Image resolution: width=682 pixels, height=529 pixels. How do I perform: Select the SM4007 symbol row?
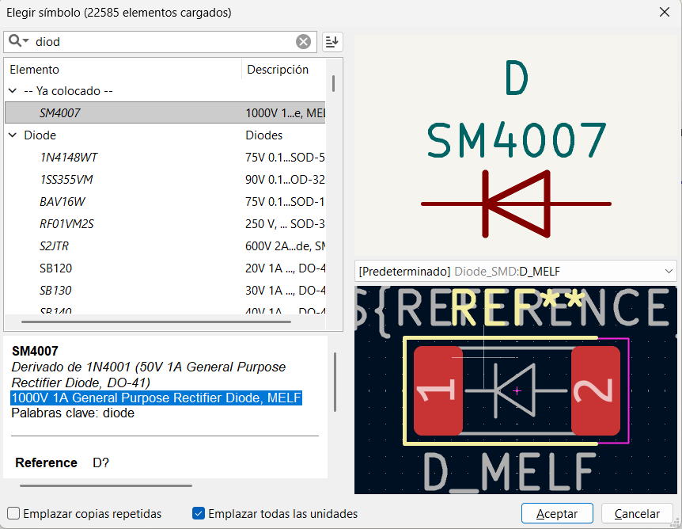pyautogui.click(x=165, y=112)
